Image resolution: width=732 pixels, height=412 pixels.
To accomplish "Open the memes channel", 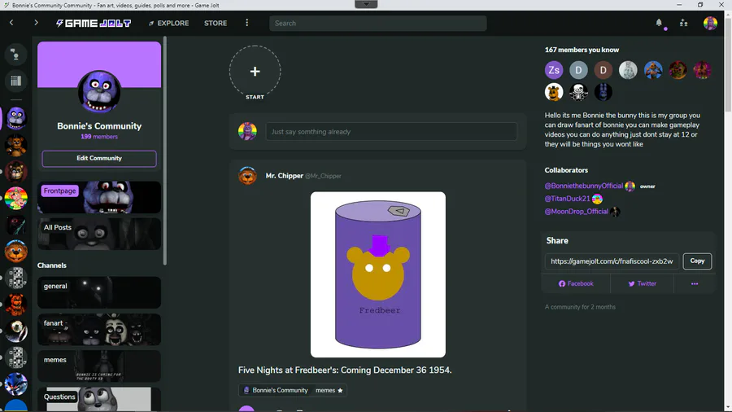I will pos(99,366).
